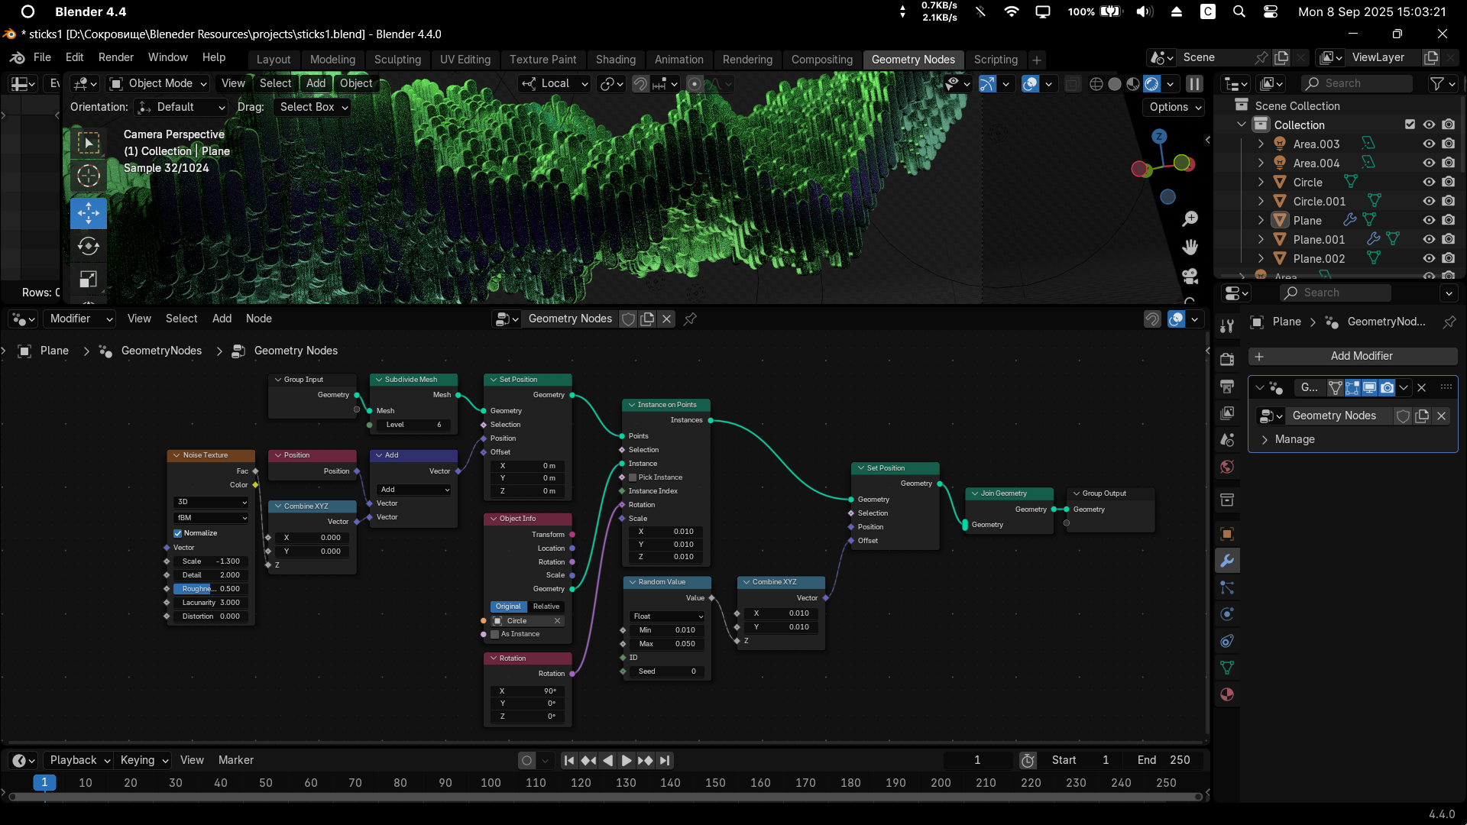Switch to rendered viewport shading
The image size is (1467, 825).
pos(1151,83)
